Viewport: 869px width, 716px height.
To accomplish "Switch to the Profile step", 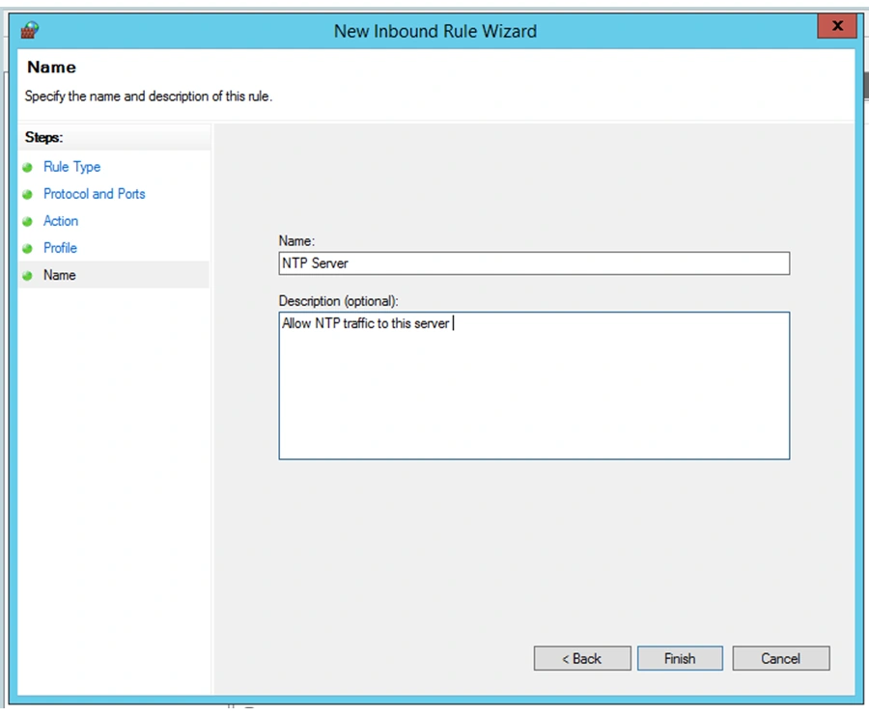I will 60,248.
